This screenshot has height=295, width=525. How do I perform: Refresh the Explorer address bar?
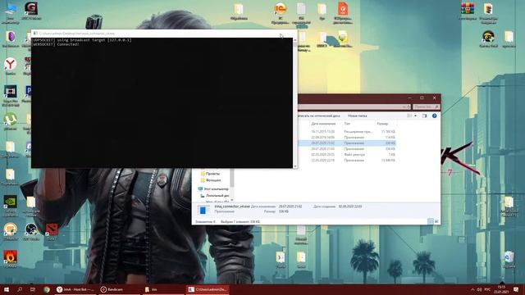coord(409,107)
